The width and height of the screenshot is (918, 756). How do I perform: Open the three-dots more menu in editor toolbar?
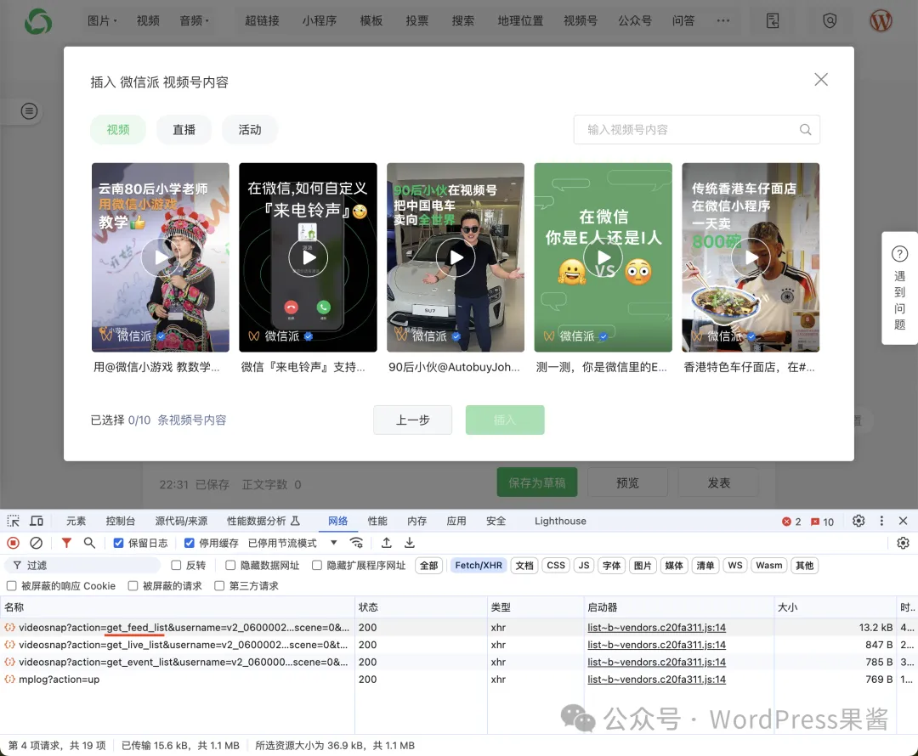click(723, 20)
